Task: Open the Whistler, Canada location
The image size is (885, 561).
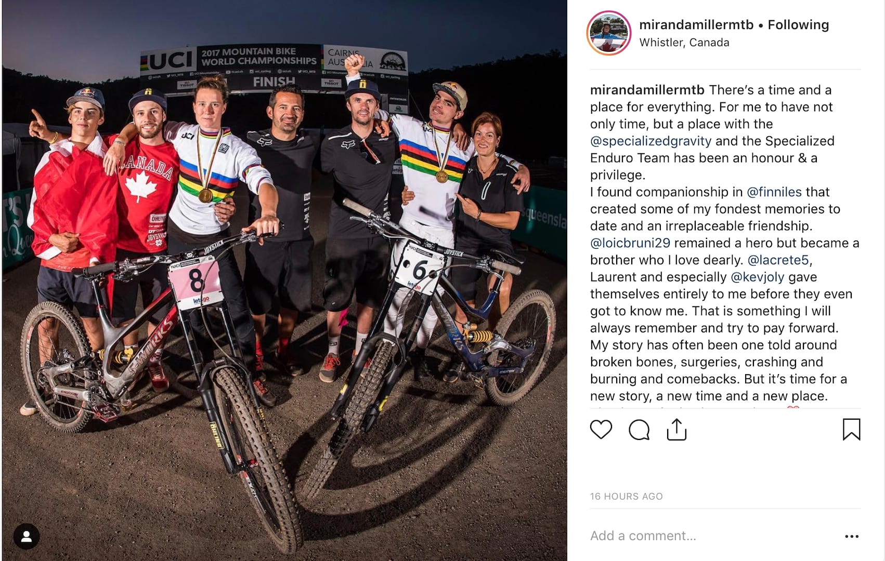Action: coord(684,43)
